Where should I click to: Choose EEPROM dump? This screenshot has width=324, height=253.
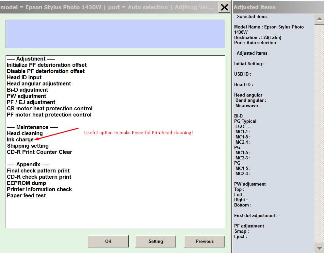(26, 183)
